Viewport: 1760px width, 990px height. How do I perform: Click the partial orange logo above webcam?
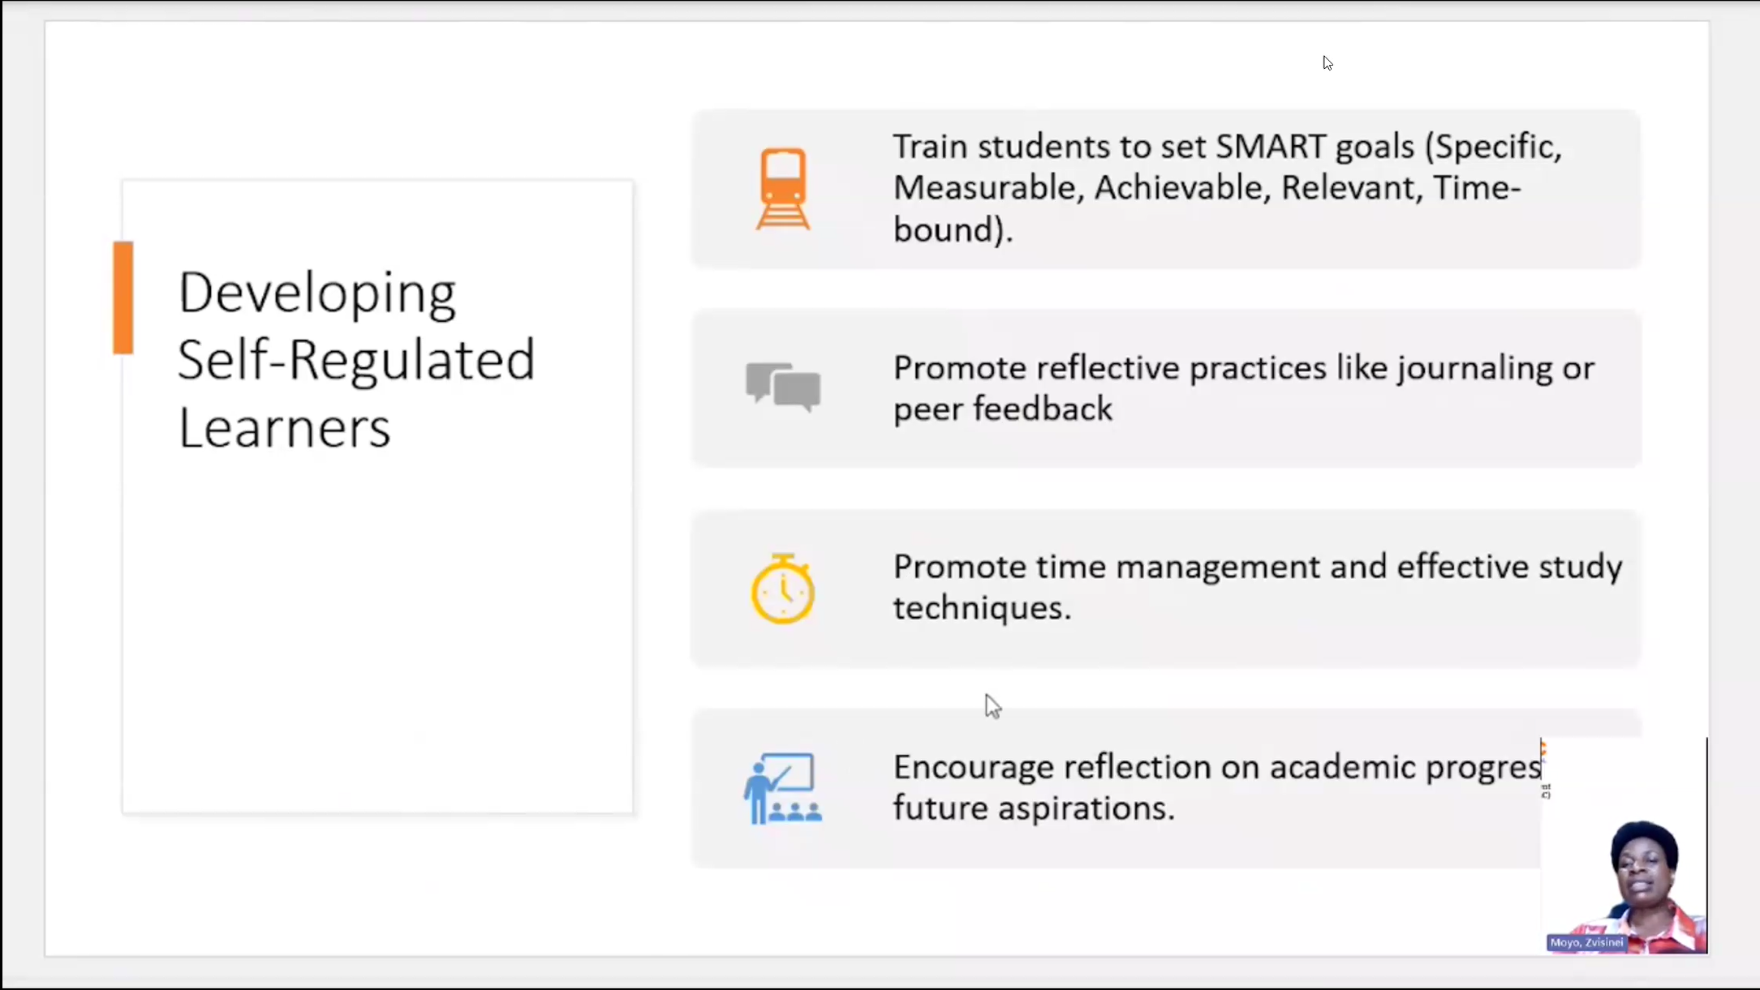point(1543,751)
